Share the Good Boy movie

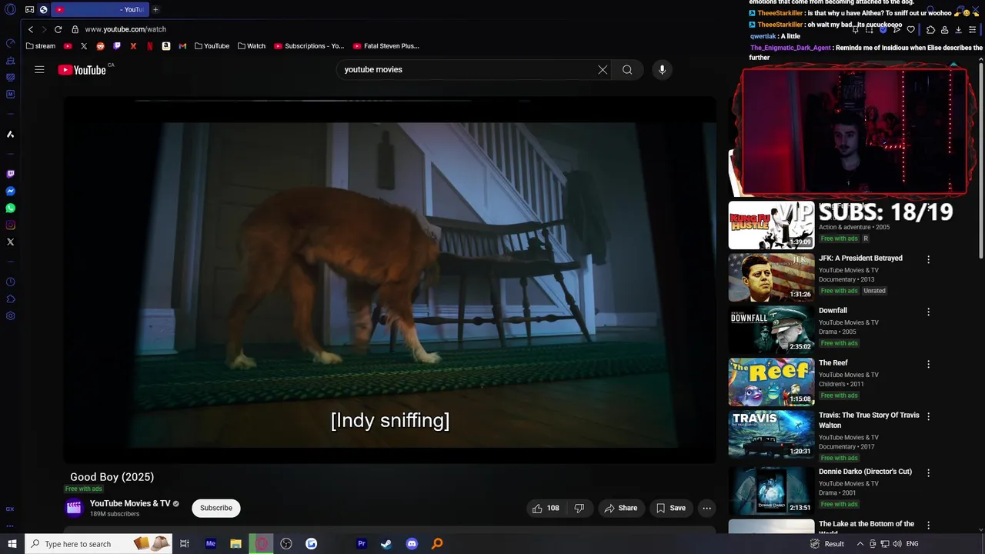pos(621,508)
